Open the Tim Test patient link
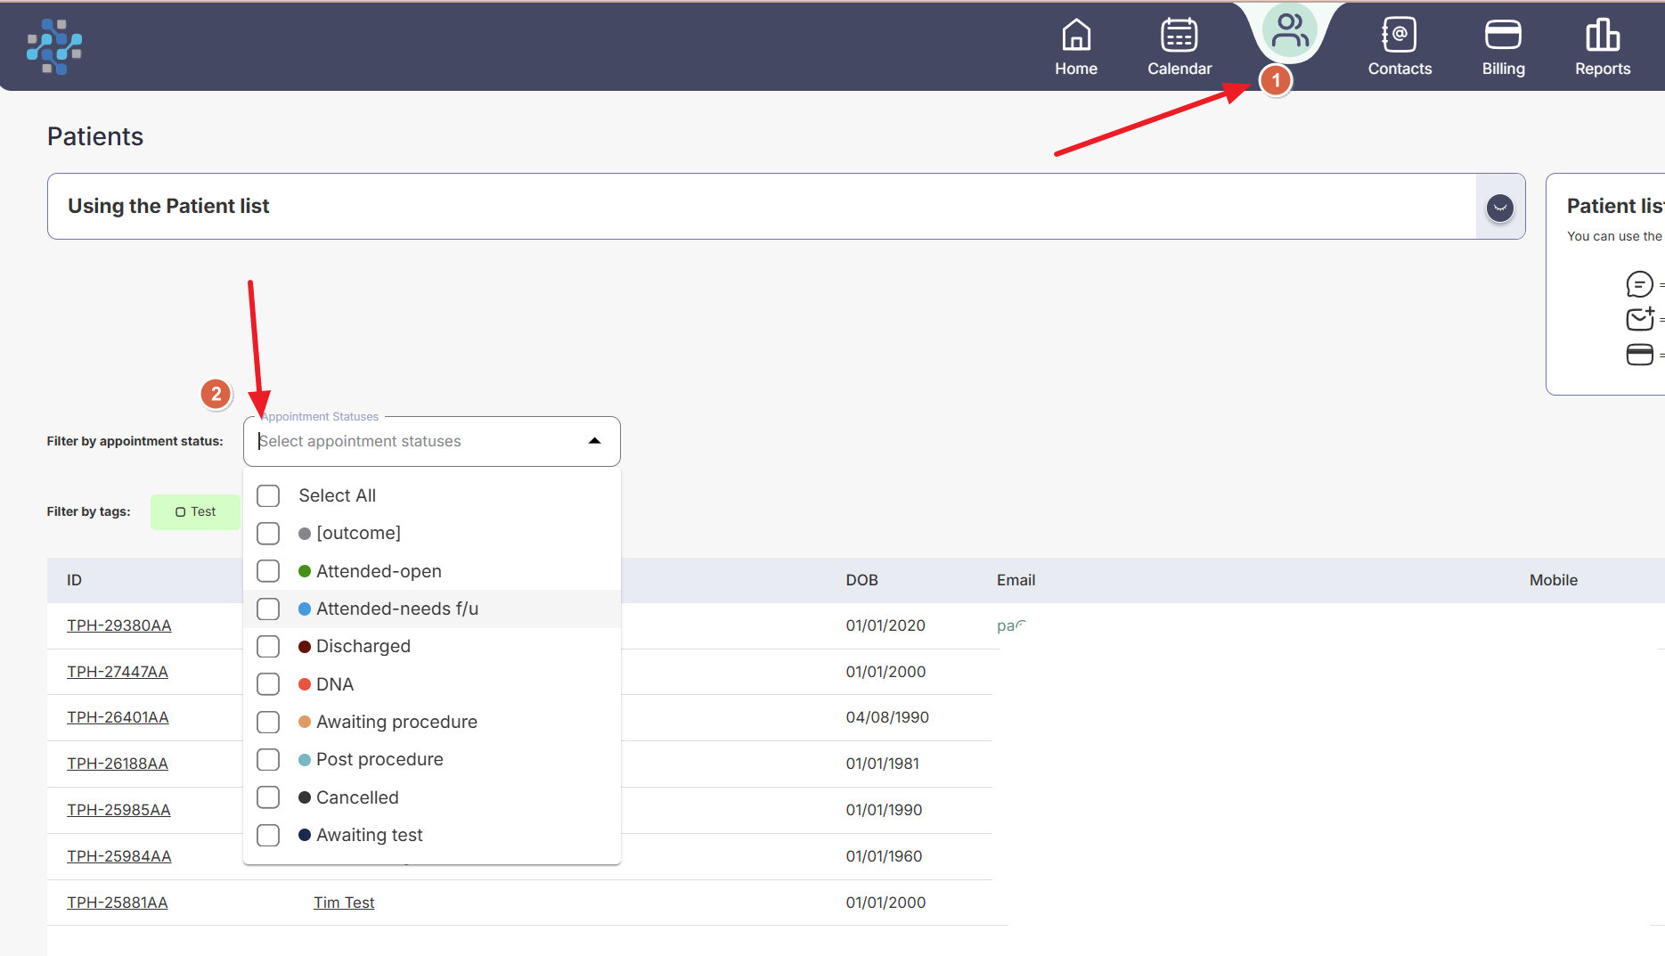 tap(344, 903)
